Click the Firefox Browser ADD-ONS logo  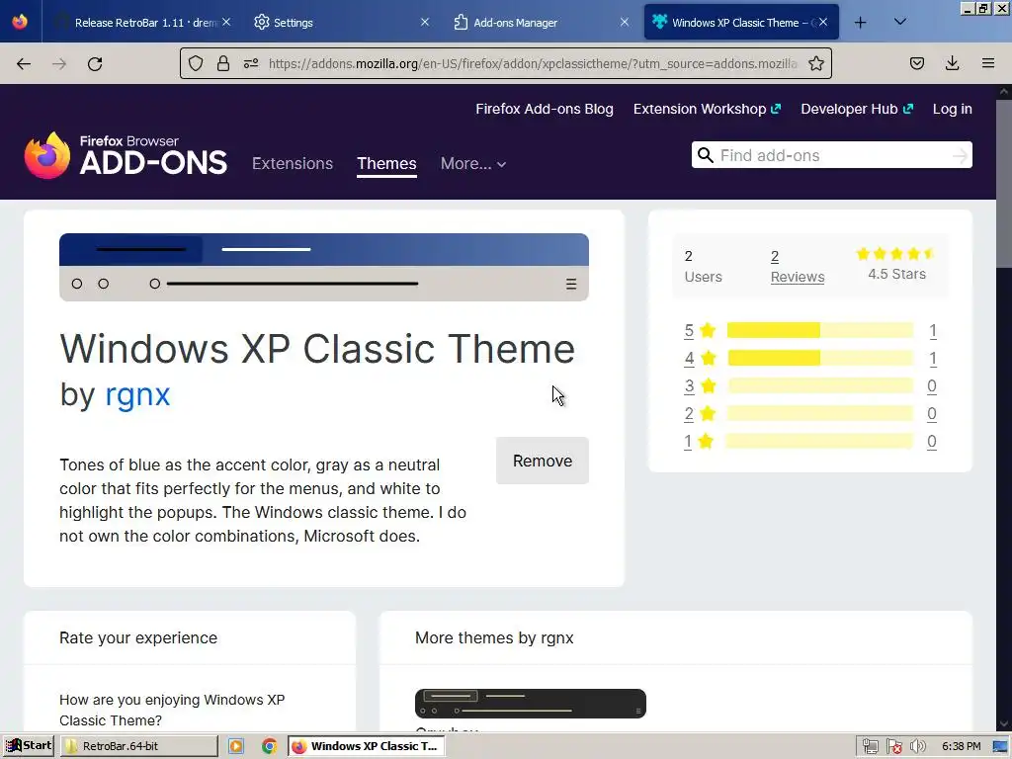(x=126, y=155)
